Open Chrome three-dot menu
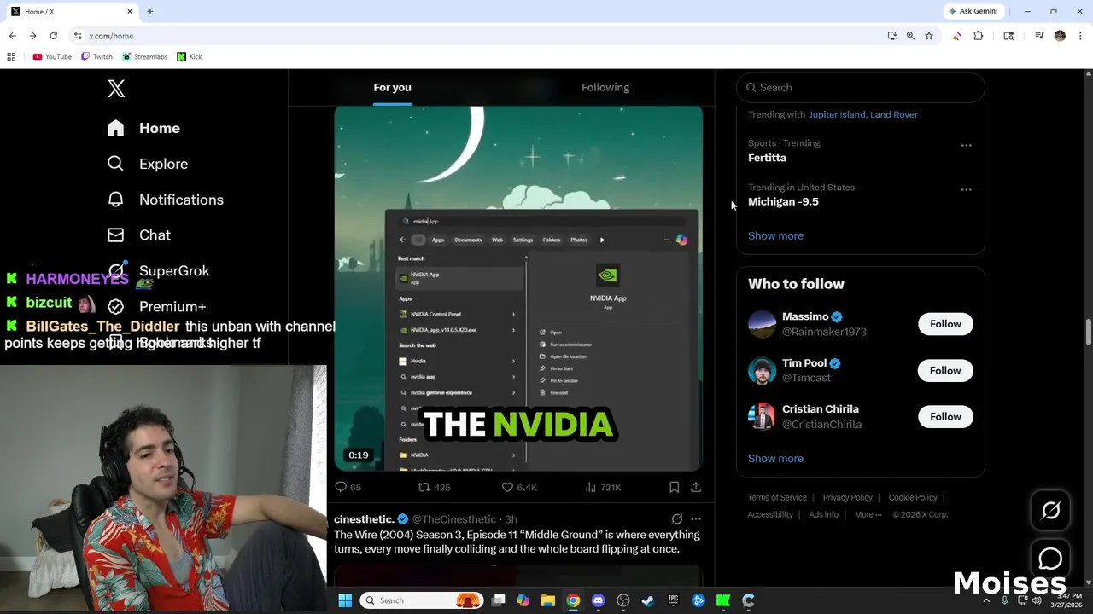1093x614 pixels. pyautogui.click(x=1080, y=36)
